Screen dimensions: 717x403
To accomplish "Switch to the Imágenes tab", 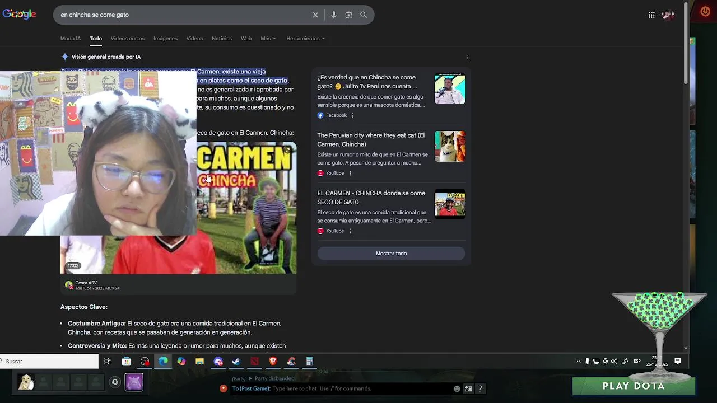I will (165, 39).
